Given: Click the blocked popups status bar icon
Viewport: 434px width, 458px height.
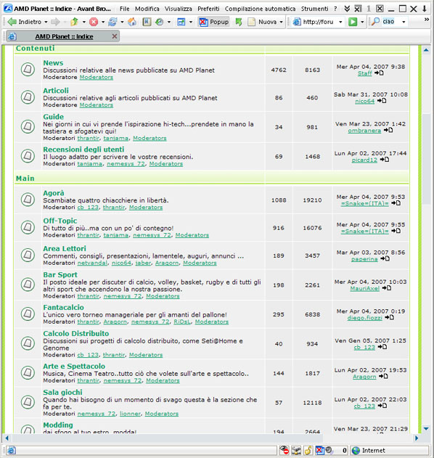Looking at the screenshot, I should (319, 450).
